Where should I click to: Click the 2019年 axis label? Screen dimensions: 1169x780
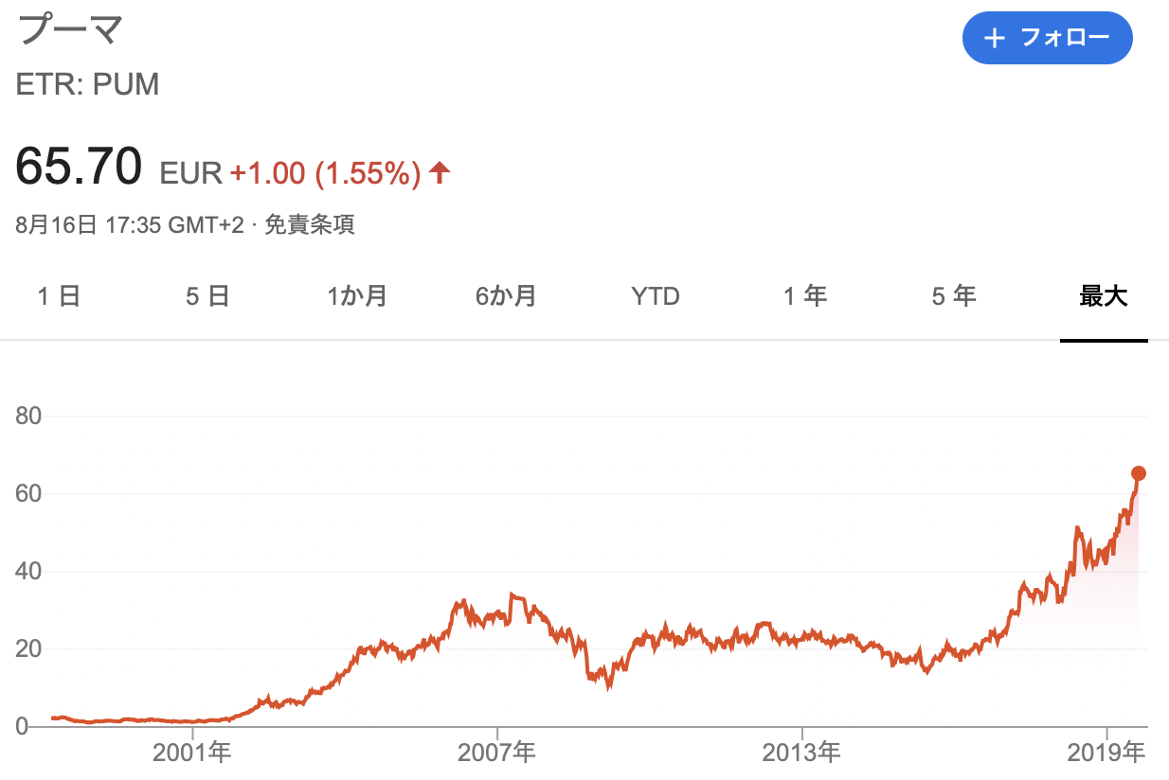tap(1106, 753)
